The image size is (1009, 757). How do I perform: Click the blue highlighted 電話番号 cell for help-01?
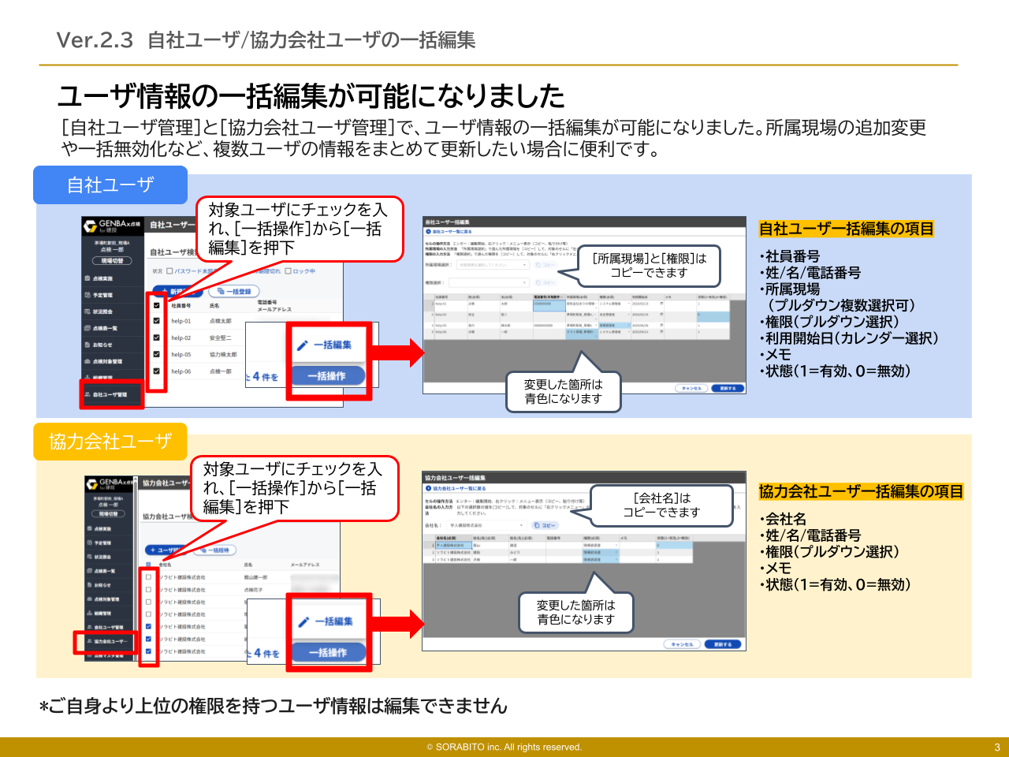click(549, 304)
